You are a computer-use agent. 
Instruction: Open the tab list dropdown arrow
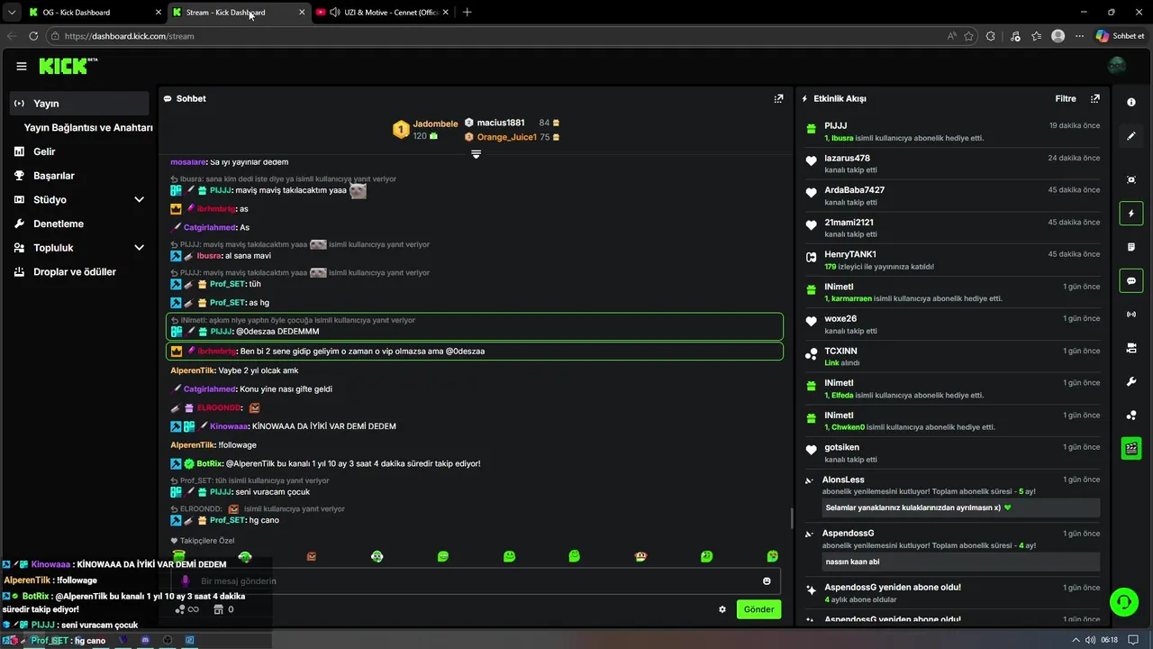(x=11, y=13)
